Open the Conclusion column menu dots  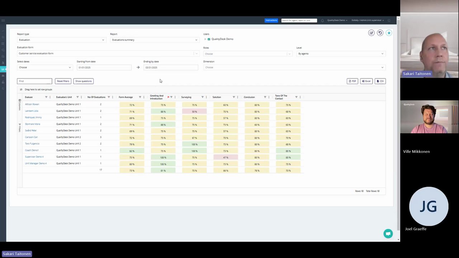click(x=269, y=97)
